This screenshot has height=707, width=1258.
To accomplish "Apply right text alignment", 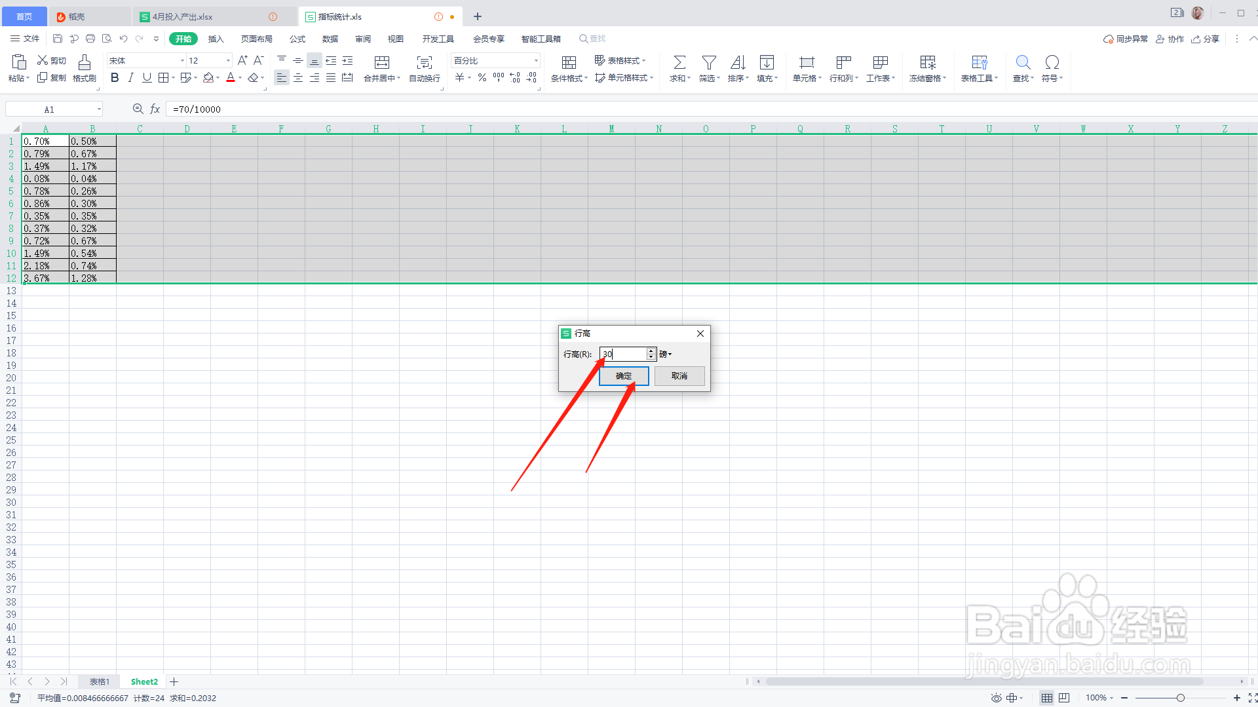I will 314,78.
